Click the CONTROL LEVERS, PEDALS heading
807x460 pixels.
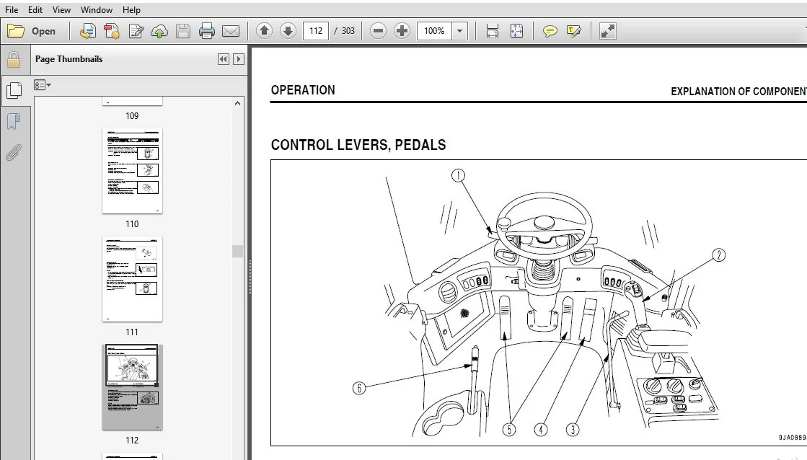[358, 145]
